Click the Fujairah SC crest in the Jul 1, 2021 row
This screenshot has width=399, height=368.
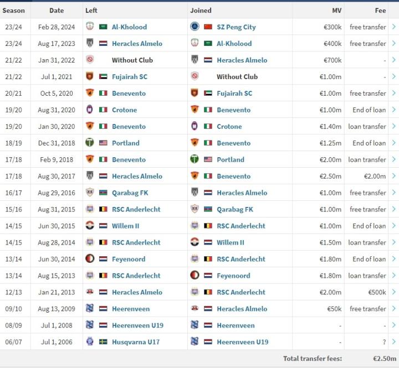pos(90,76)
